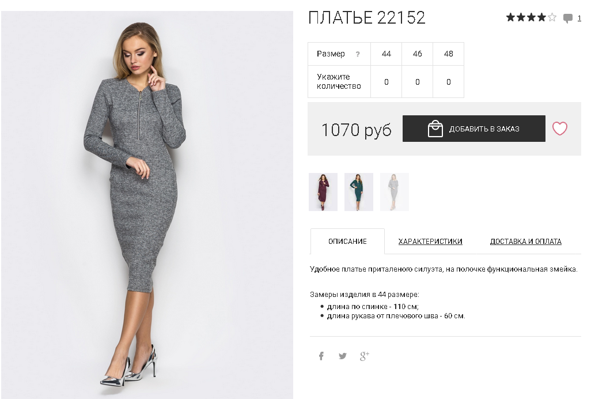Select the burgundy dress color thumbnail
610x399 pixels.
click(x=323, y=192)
